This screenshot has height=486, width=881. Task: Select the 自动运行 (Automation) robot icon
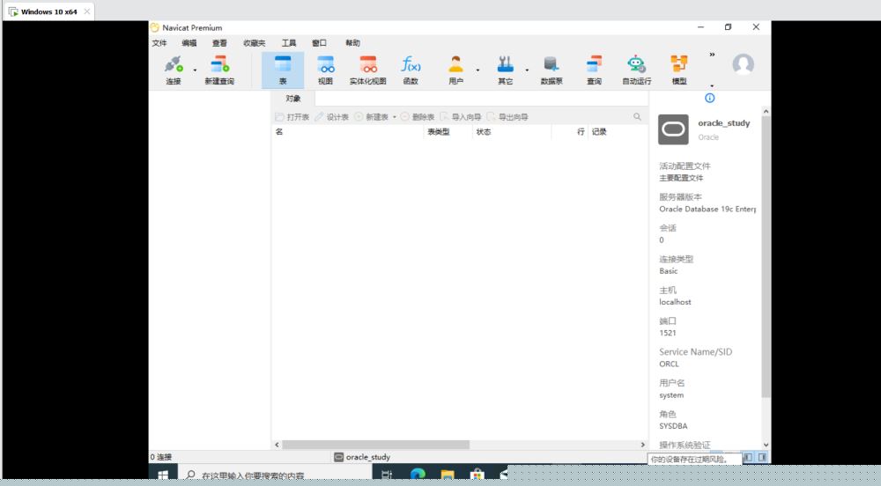pyautogui.click(x=636, y=70)
